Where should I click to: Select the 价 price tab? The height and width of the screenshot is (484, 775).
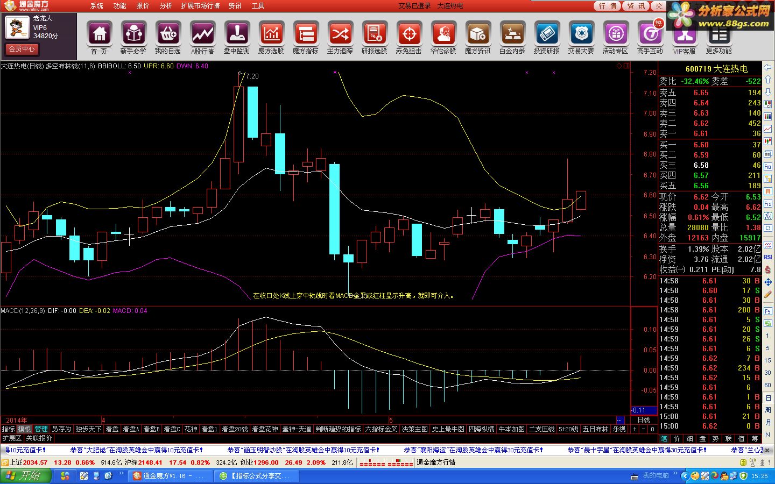(677, 439)
